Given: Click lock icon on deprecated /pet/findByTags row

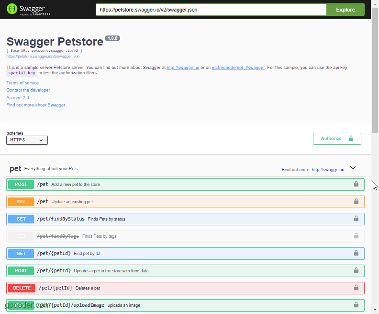Looking at the screenshot, I should click(x=356, y=236).
